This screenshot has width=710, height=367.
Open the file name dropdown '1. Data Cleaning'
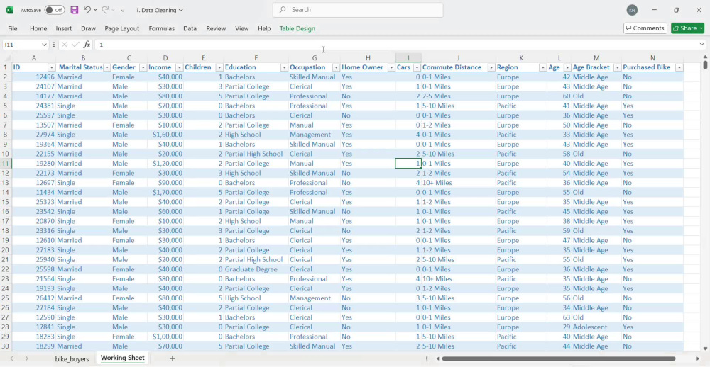160,10
